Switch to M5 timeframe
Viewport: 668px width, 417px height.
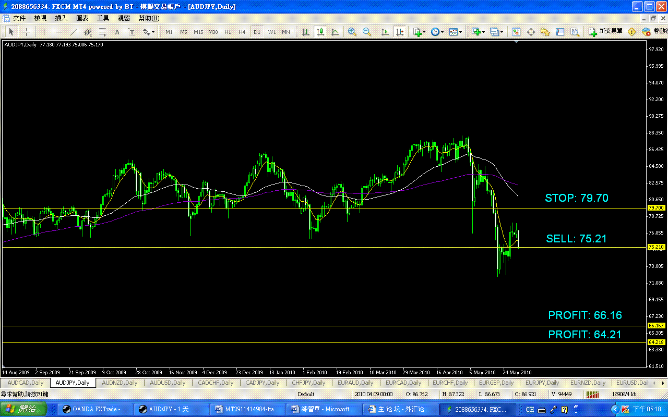tap(184, 32)
